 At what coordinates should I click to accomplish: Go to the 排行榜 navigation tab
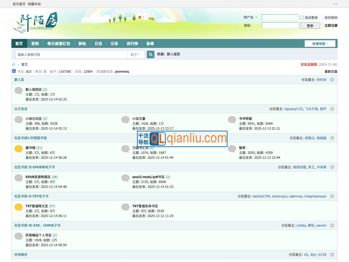[132, 44]
